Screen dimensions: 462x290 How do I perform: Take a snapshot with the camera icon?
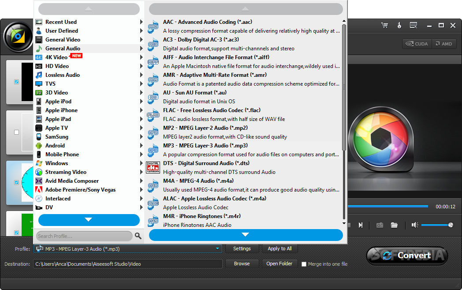(x=380, y=225)
